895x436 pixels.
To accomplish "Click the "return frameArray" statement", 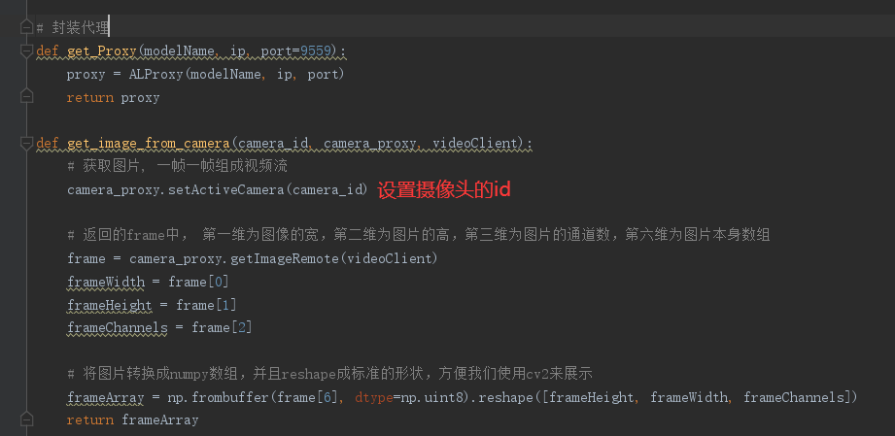I will 132,420.
